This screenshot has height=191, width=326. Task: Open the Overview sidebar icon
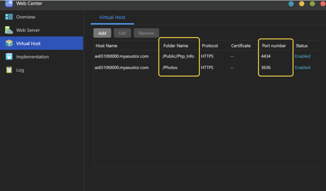[x=9, y=17]
